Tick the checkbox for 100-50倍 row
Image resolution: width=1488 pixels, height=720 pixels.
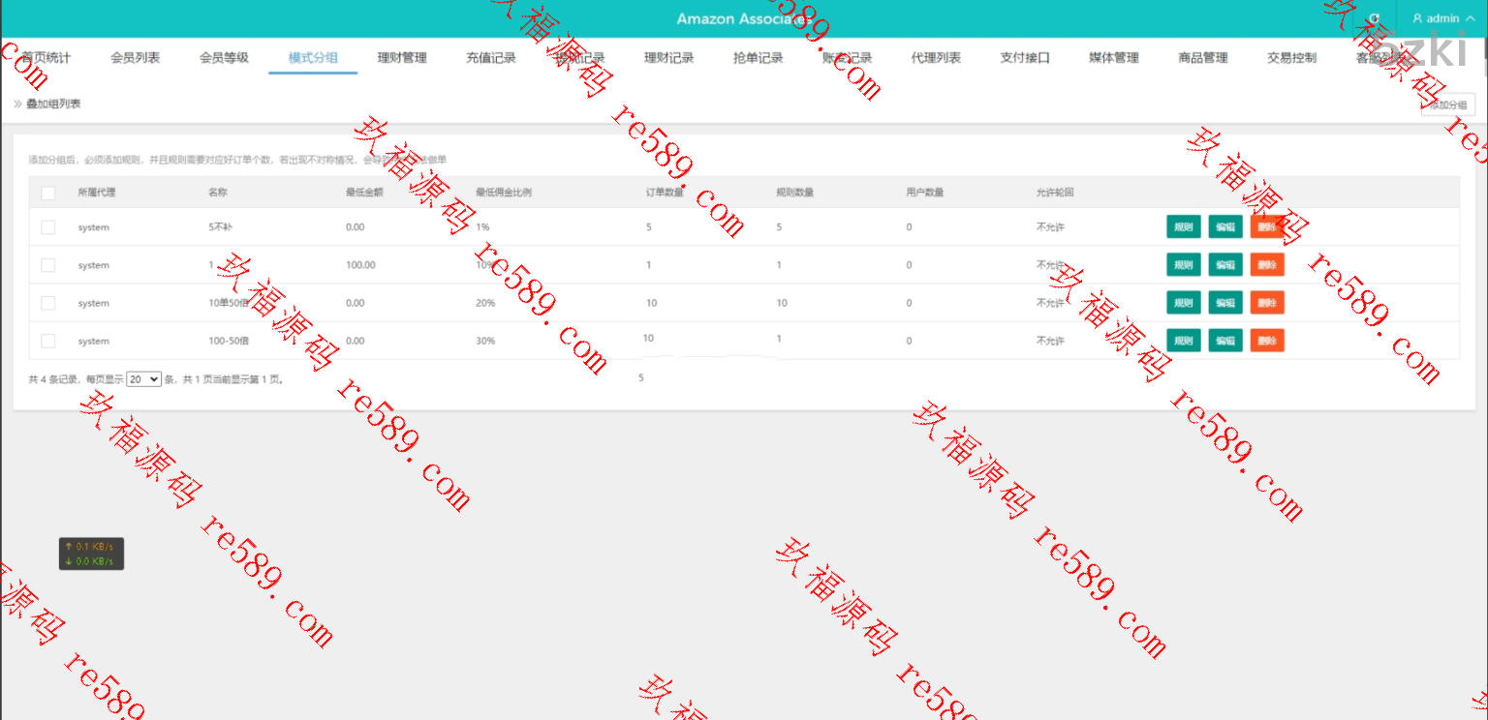(x=47, y=341)
